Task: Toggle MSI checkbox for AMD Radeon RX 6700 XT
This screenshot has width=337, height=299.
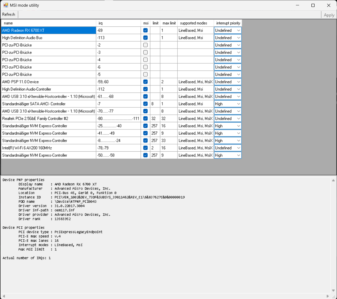Action: pyautogui.click(x=145, y=30)
